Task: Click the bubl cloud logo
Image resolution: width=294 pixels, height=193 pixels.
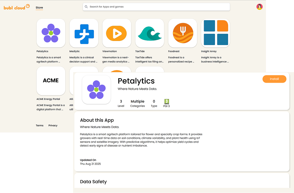Action: [x=17, y=7]
